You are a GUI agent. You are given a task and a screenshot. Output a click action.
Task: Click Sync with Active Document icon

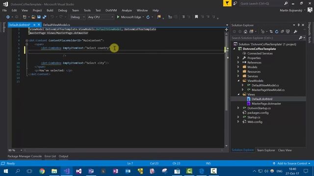(x=271, y=31)
